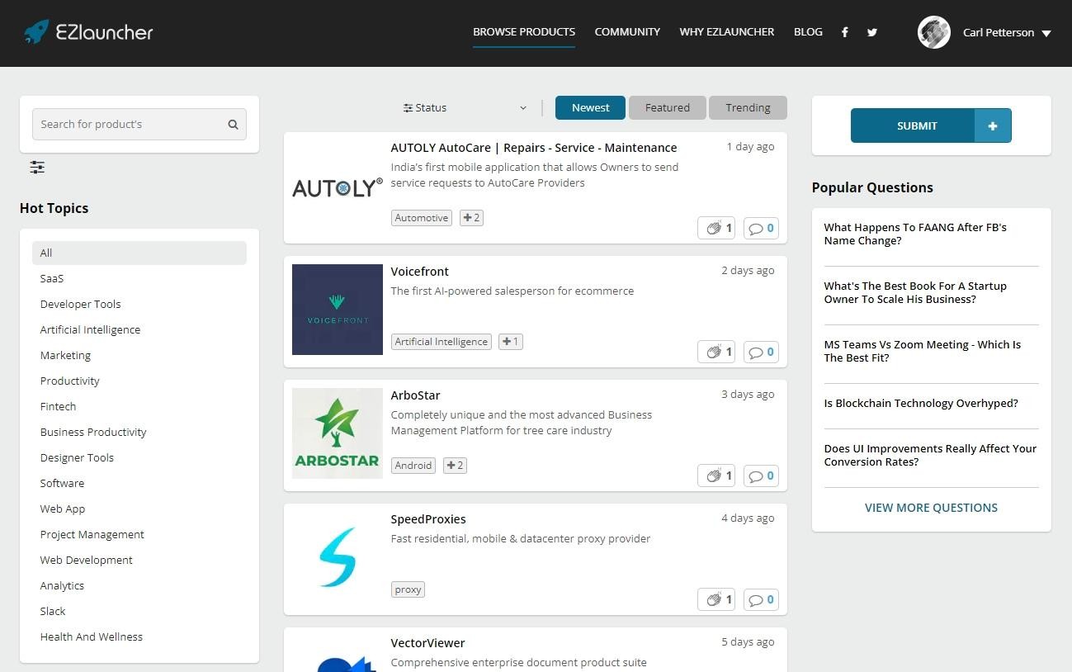The height and width of the screenshot is (672, 1072).
Task: Click the search magnifier icon
Action: (x=233, y=125)
